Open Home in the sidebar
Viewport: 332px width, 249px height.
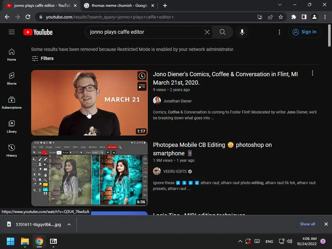click(12, 55)
